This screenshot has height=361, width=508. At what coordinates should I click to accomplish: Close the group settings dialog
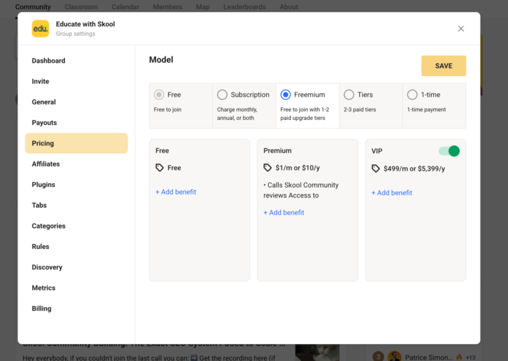click(461, 29)
